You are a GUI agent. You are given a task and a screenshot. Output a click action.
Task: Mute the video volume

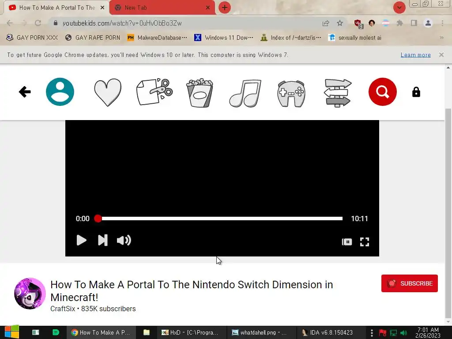[x=124, y=240]
